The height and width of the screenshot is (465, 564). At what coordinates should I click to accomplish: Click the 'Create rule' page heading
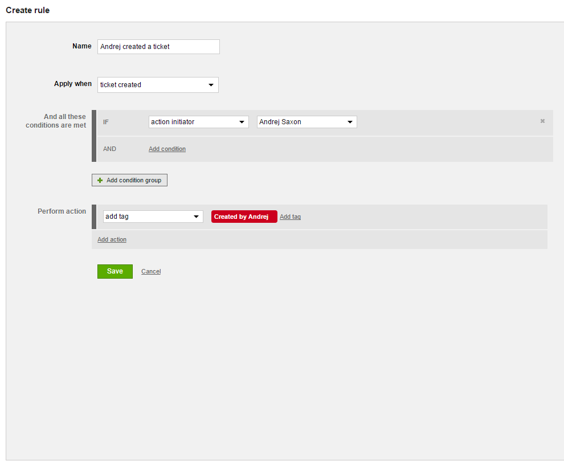(27, 10)
